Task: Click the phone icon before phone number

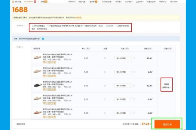Action: pos(117,26)
